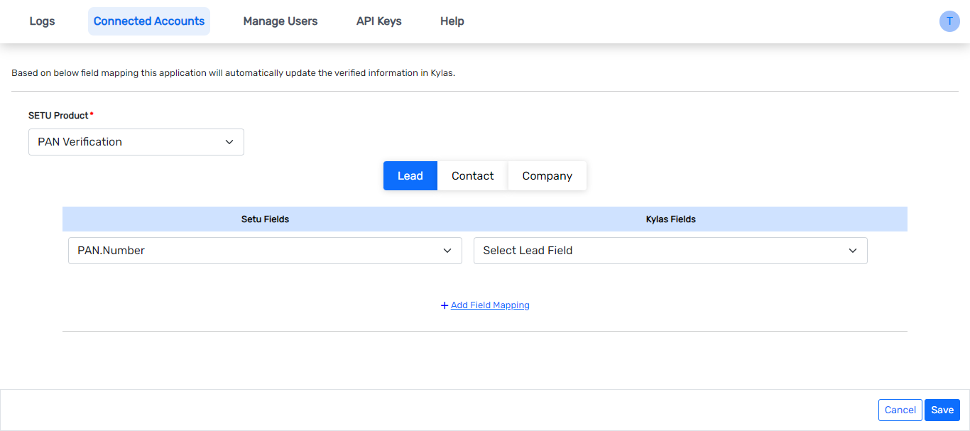This screenshot has width=970, height=431.
Task: Click the Add Field Mapping link
Action: (x=490, y=305)
